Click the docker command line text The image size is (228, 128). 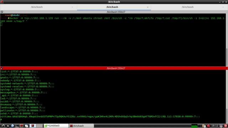point(113,20)
